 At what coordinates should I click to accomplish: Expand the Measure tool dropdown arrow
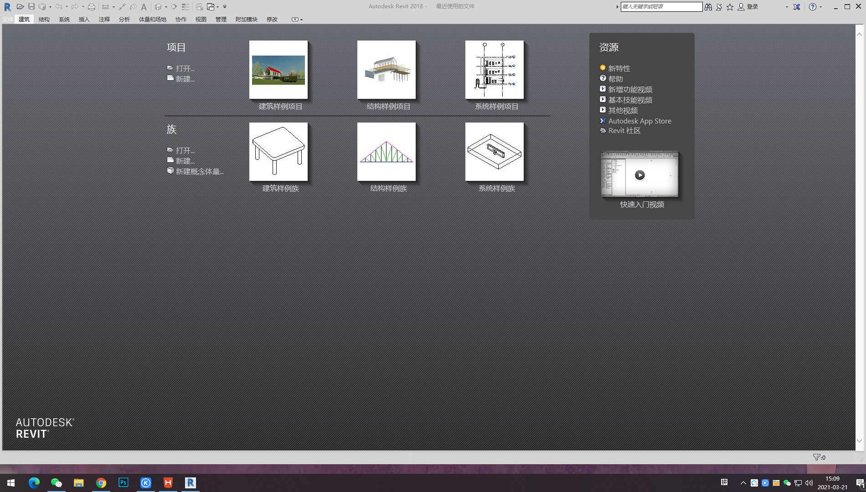(113, 7)
